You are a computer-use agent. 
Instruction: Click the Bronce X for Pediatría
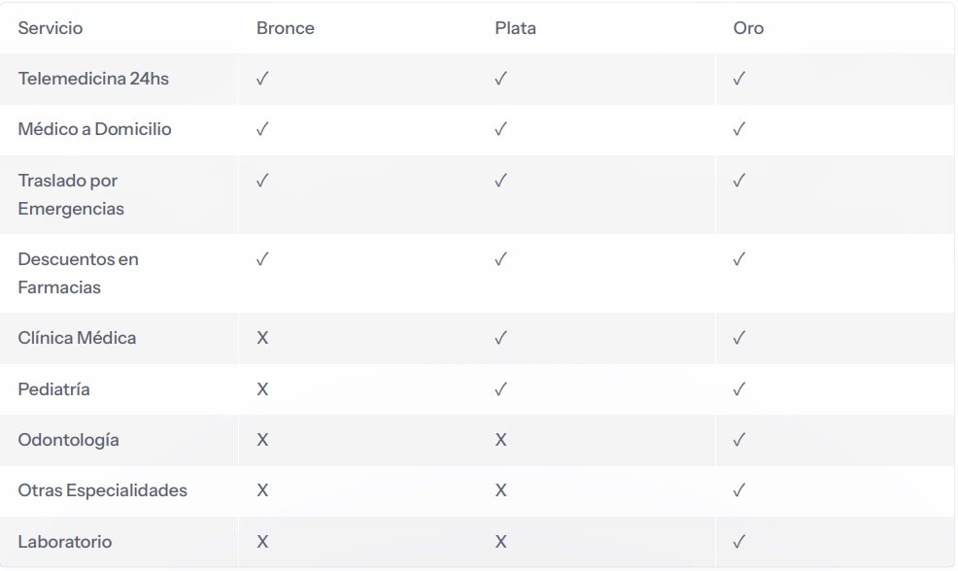pyautogui.click(x=262, y=389)
